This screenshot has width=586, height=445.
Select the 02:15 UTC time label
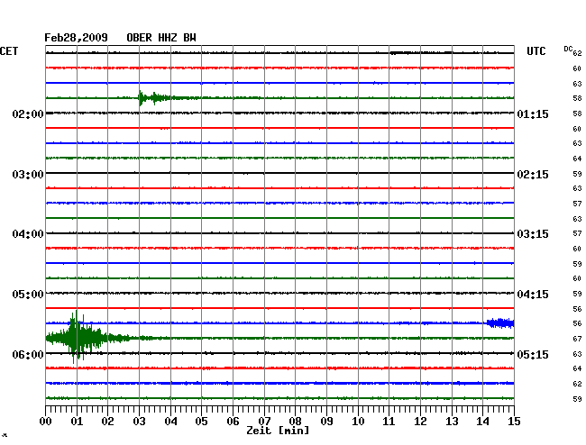(533, 175)
